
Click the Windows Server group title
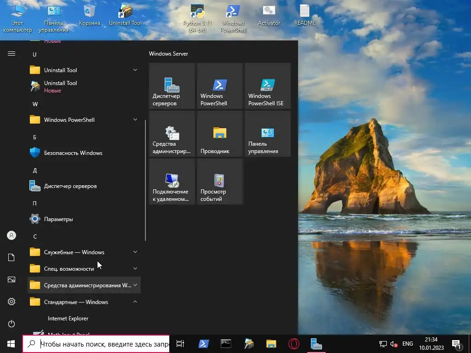[168, 54]
